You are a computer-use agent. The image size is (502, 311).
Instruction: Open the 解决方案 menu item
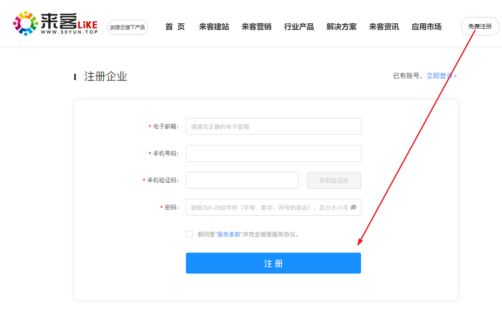[x=342, y=26]
